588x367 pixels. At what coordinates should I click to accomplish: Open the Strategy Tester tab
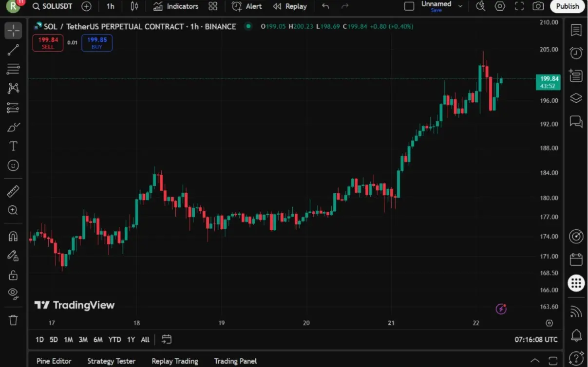(x=111, y=361)
